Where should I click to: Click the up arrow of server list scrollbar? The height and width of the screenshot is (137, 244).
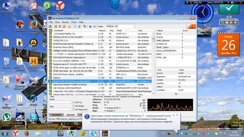[153, 34]
